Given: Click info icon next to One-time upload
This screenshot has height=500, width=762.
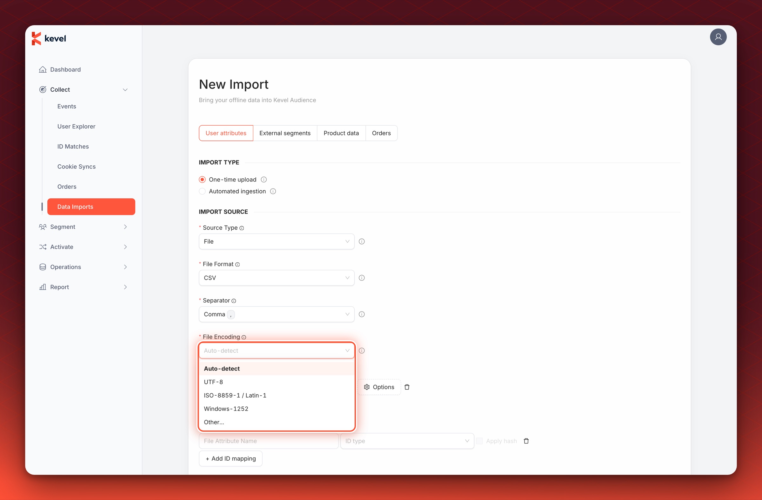Looking at the screenshot, I should pyautogui.click(x=264, y=180).
